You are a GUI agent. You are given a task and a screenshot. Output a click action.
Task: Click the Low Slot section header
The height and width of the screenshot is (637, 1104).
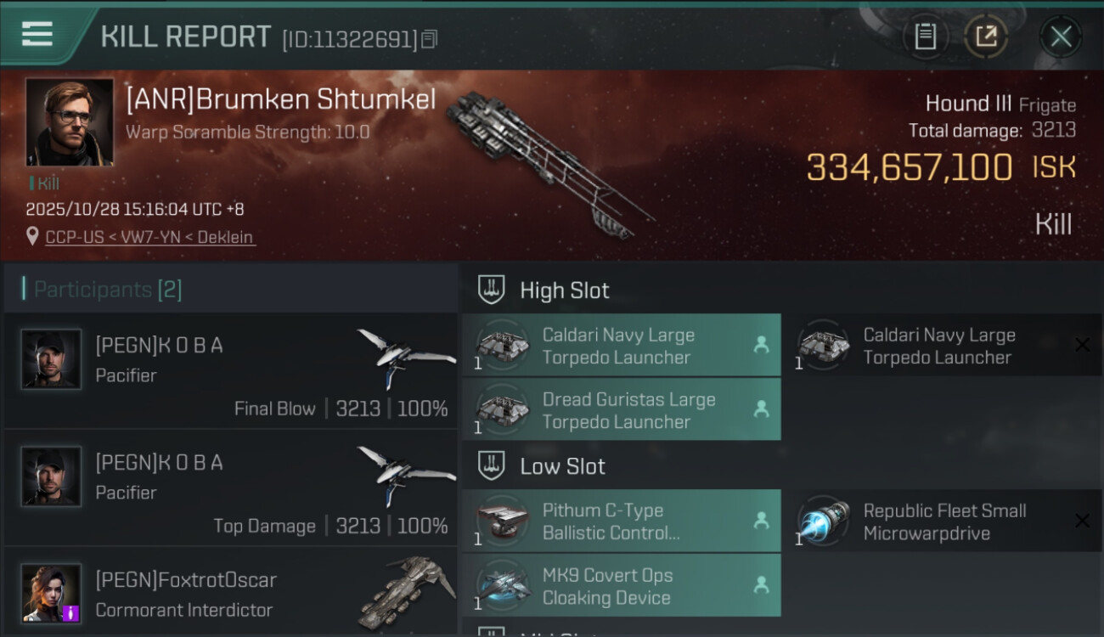[x=562, y=466]
